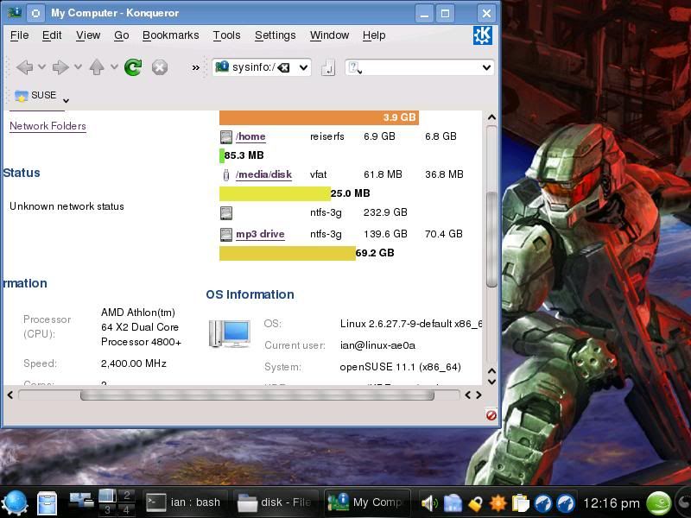Open the Bookmarks menu
Screen dimensions: 691x518
(170, 35)
